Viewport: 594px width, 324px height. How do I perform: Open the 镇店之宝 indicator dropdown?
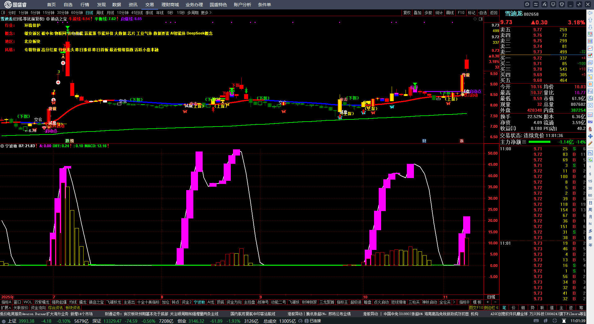point(48,19)
